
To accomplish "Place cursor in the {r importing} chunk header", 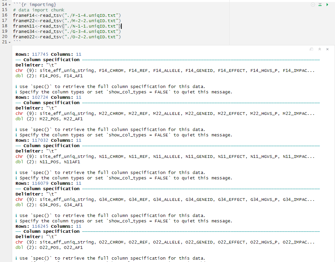I will (34, 4).
